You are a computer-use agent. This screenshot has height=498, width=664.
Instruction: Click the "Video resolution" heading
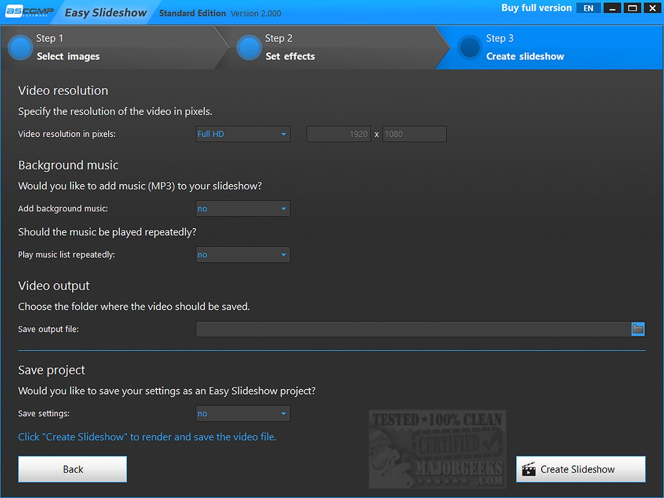[x=63, y=90]
